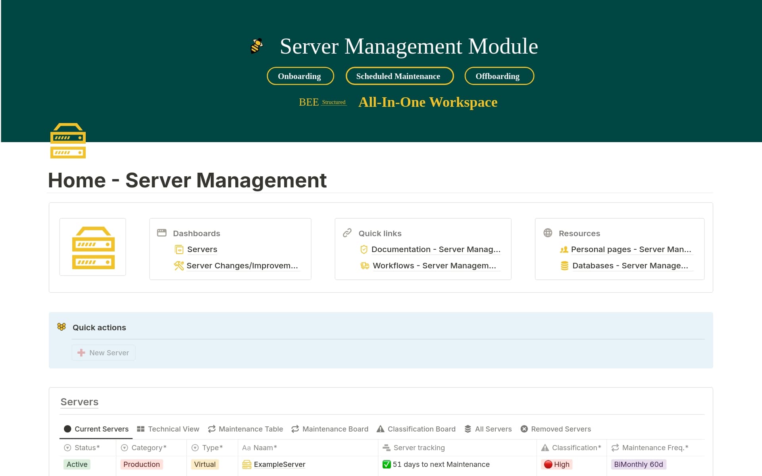This screenshot has height=476, width=762.
Task: Click the New Server button
Action: (103, 353)
